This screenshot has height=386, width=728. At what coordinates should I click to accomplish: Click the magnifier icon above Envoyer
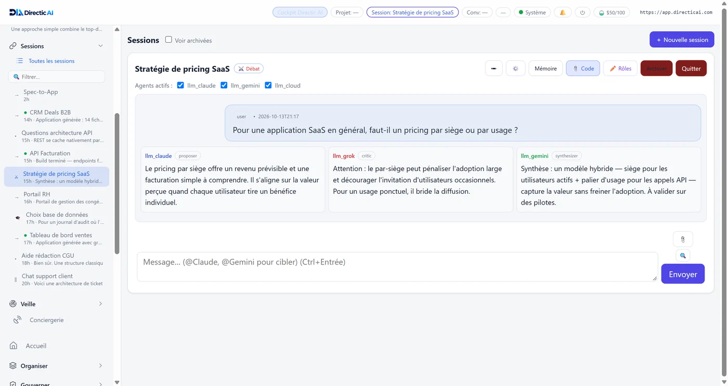tap(683, 256)
